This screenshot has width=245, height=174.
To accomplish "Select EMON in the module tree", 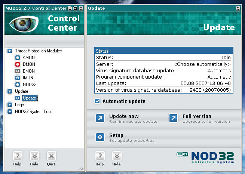I will [29, 71].
